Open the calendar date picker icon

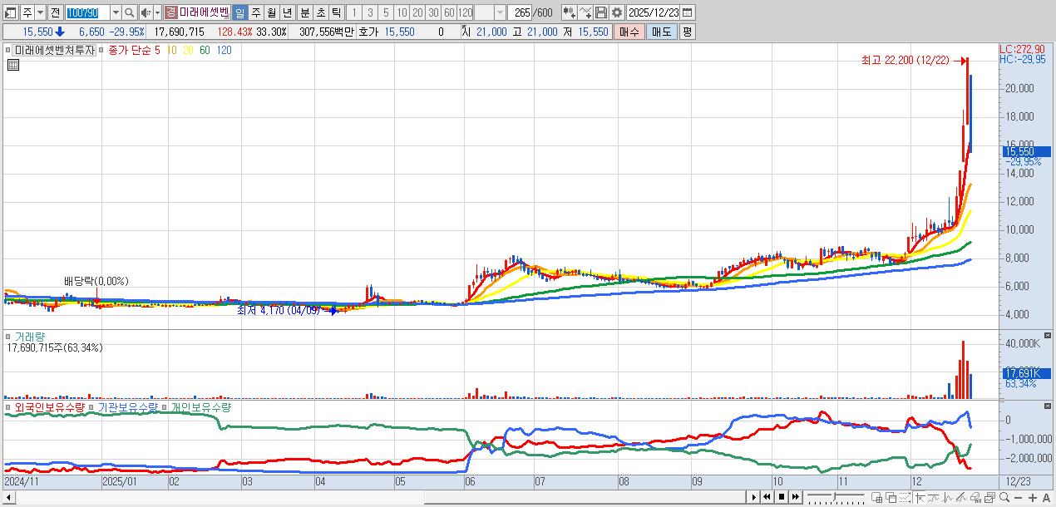tap(689, 12)
